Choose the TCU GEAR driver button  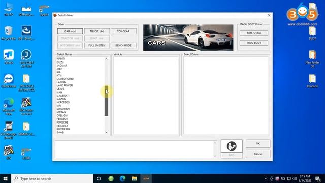tap(123, 31)
